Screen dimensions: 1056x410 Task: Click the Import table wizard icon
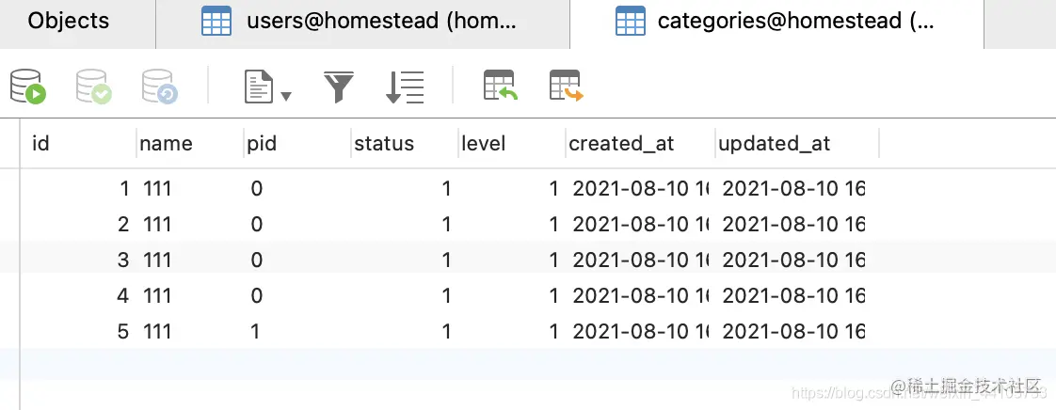click(501, 86)
